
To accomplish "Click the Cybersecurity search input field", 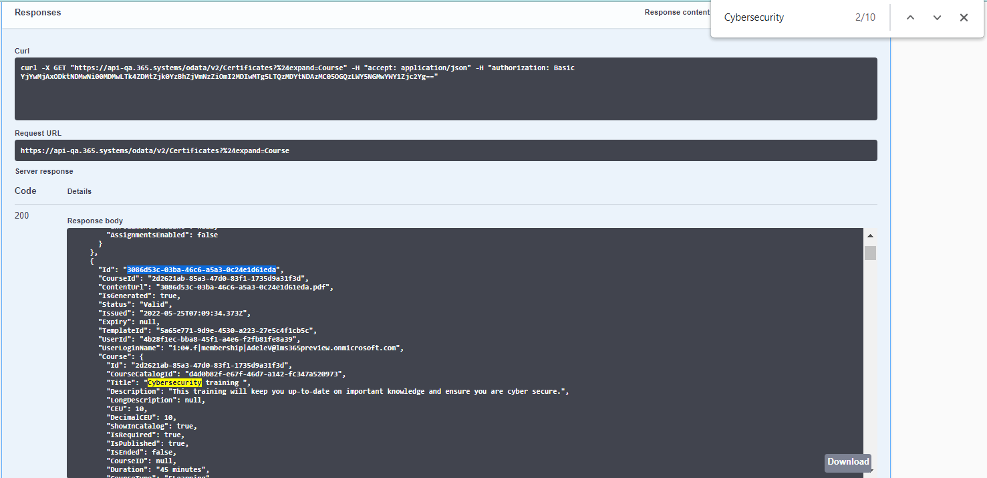I will 775,17.
